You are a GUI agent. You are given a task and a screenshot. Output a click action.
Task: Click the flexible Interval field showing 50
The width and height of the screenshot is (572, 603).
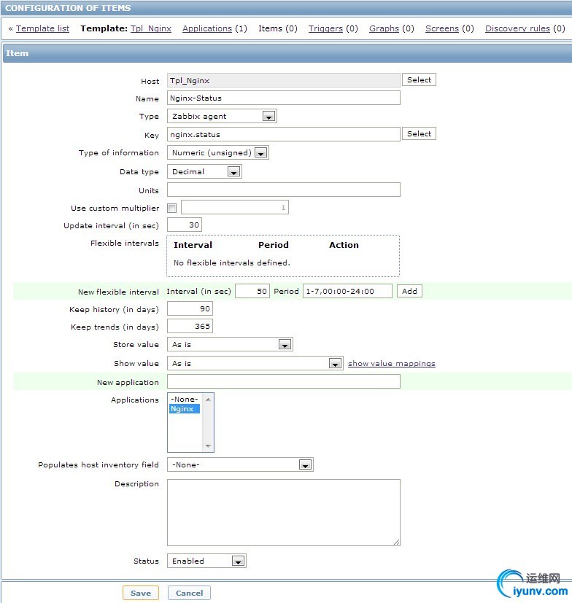click(252, 291)
